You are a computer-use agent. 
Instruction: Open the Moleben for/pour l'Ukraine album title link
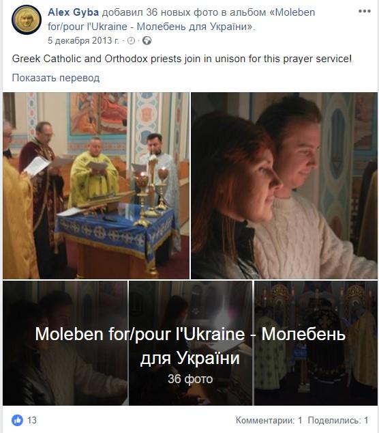(x=181, y=19)
